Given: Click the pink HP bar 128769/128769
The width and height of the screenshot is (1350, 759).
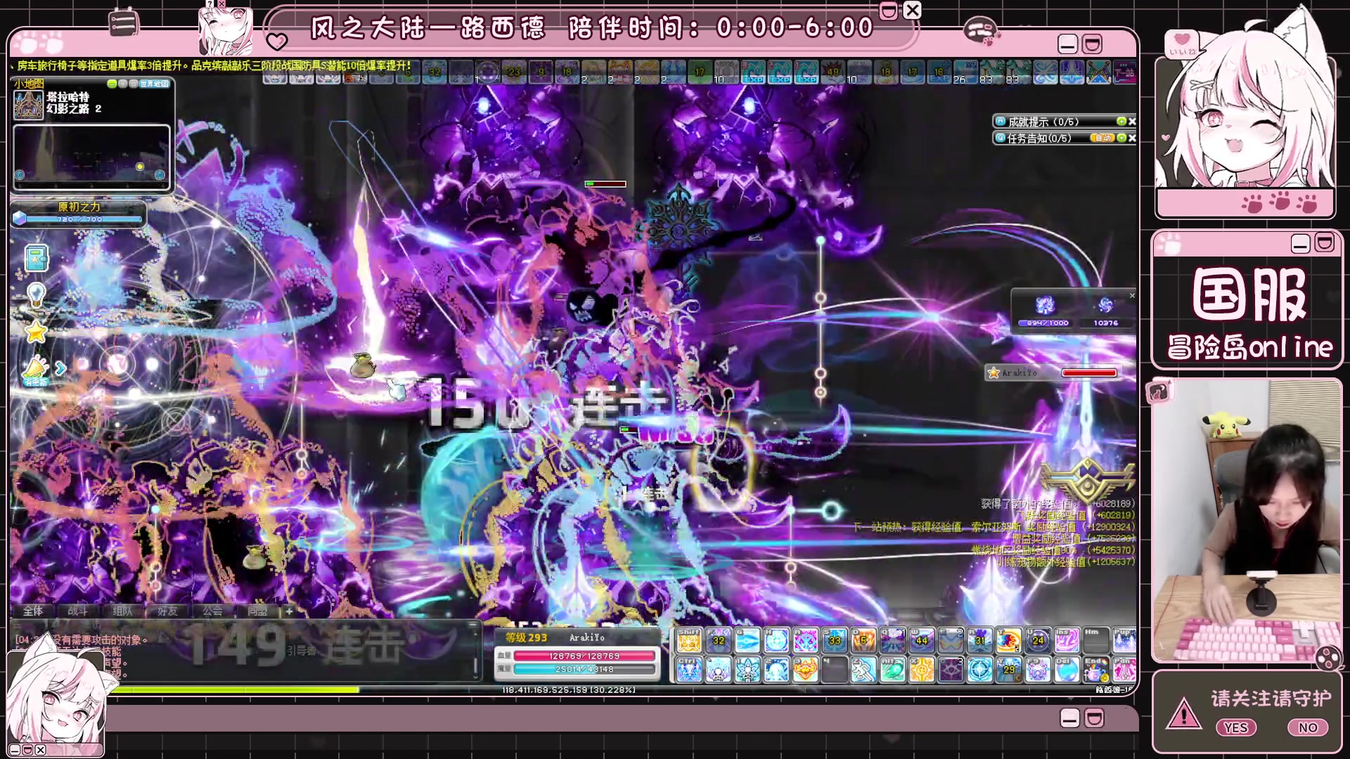Looking at the screenshot, I should tap(584, 656).
